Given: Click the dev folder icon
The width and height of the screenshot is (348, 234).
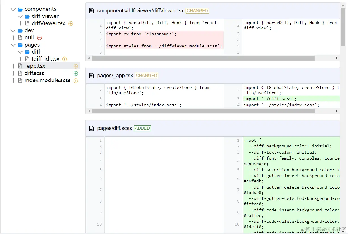Looking at the screenshot, I should [x=20, y=31].
